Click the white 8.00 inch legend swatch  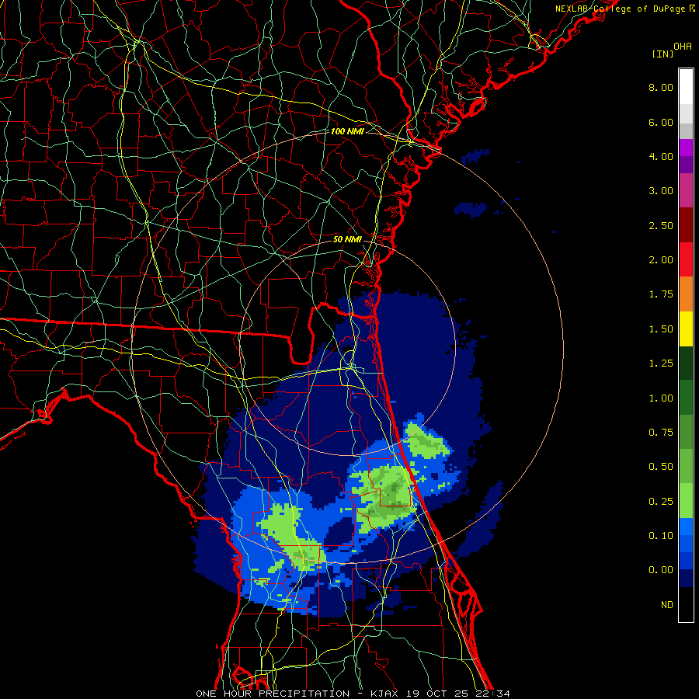[x=686, y=87]
